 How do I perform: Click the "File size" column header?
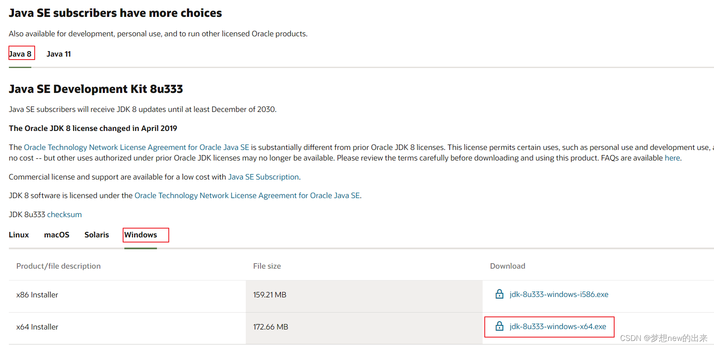pyautogui.click(x=267, y=266)
